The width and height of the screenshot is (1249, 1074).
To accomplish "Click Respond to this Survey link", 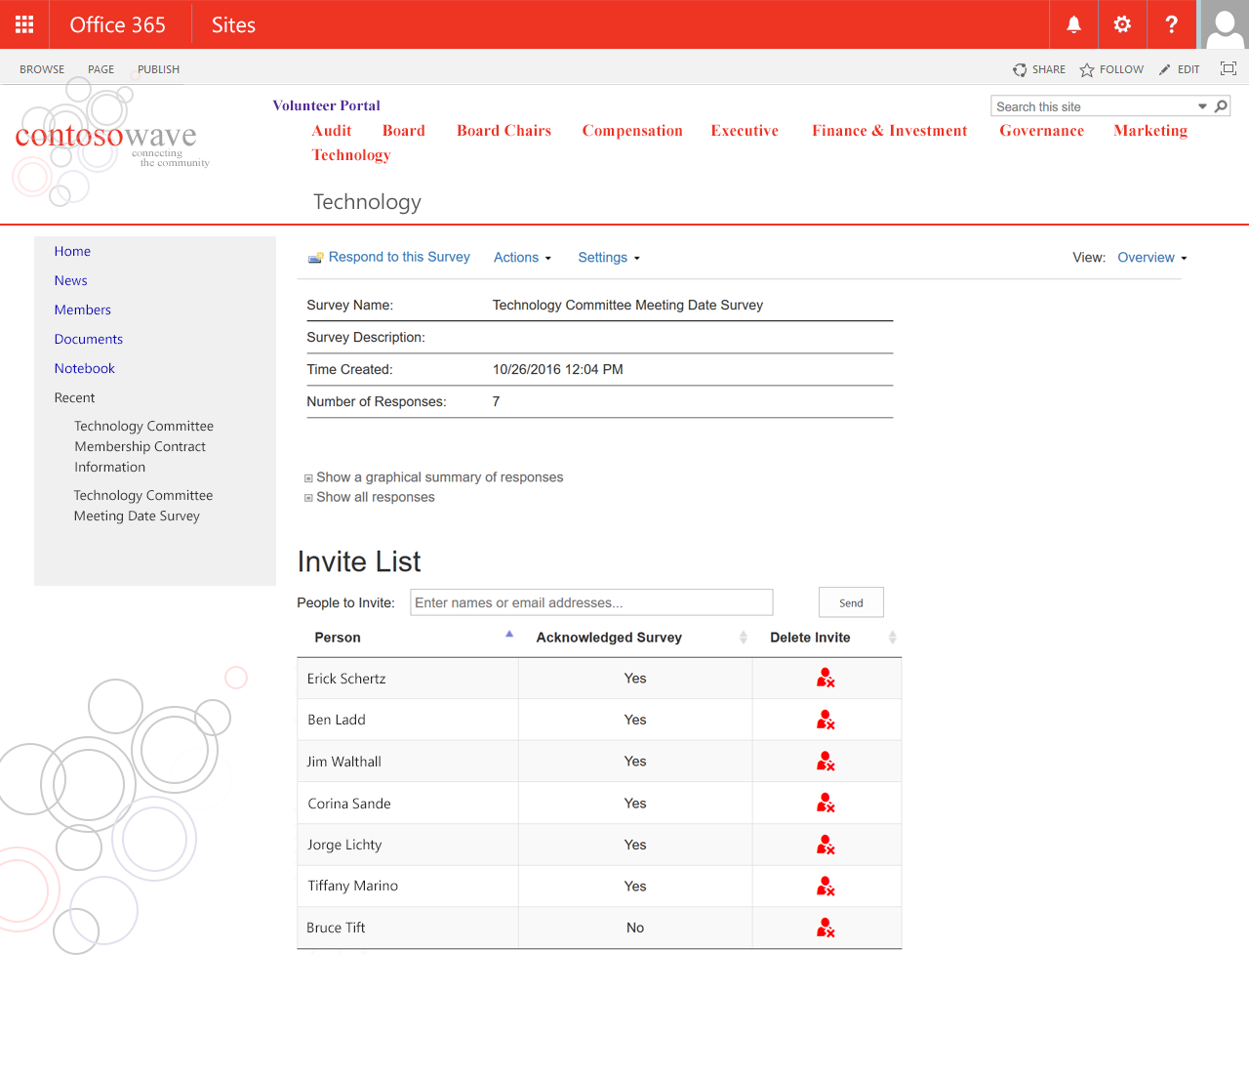I will click(398, 257).
